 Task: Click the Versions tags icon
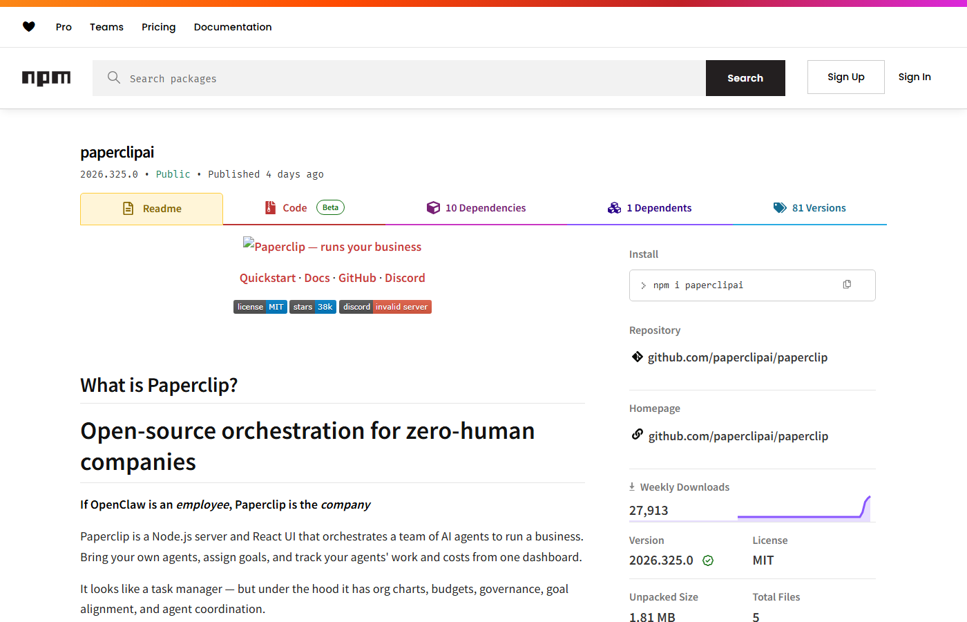780,207
